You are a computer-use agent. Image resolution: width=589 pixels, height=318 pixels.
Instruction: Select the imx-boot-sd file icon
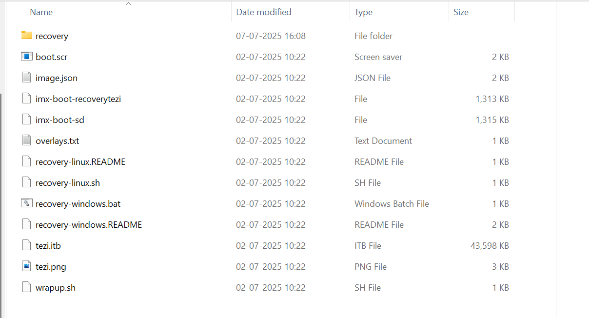point(27,119)
